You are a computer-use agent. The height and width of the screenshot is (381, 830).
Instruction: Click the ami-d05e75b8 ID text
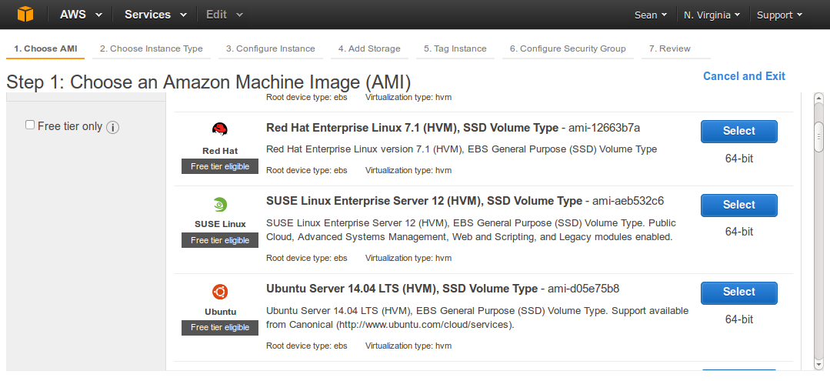(x=583, y=289)
